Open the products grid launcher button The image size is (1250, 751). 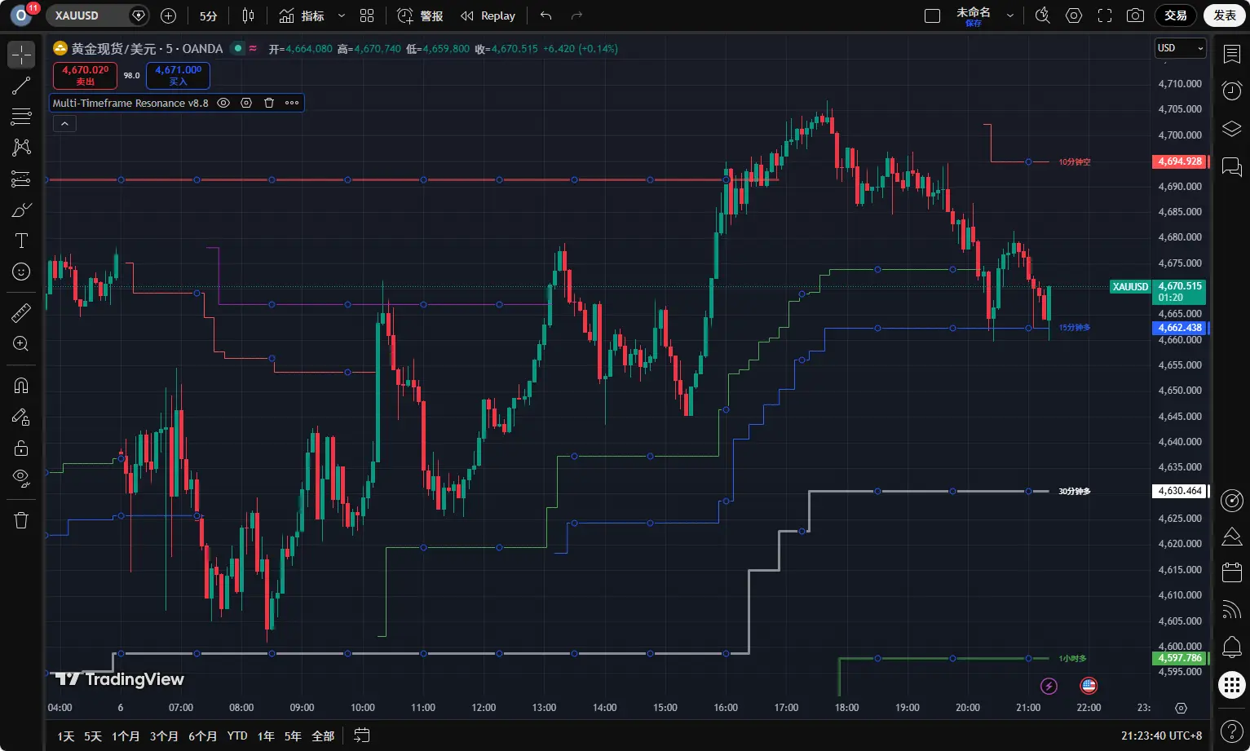[x=1232, y=685]
